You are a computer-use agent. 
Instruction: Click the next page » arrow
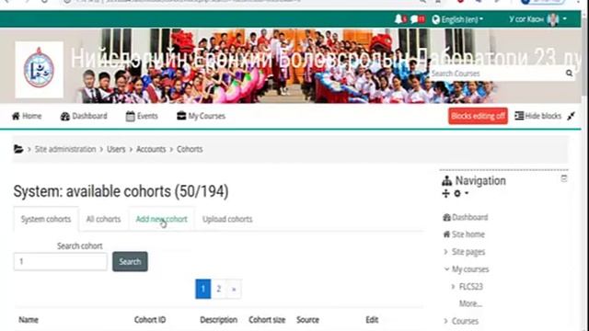(x=234, y=289)
